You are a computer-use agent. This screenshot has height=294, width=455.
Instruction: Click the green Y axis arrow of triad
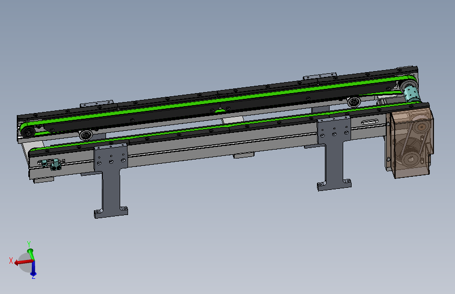pos(30,254)
